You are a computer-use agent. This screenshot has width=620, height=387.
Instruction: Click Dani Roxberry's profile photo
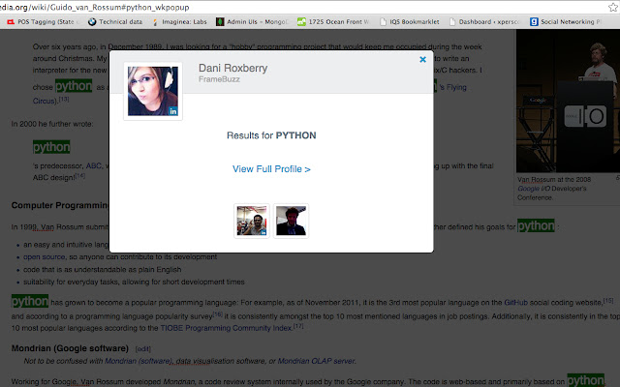coord(153,91)
